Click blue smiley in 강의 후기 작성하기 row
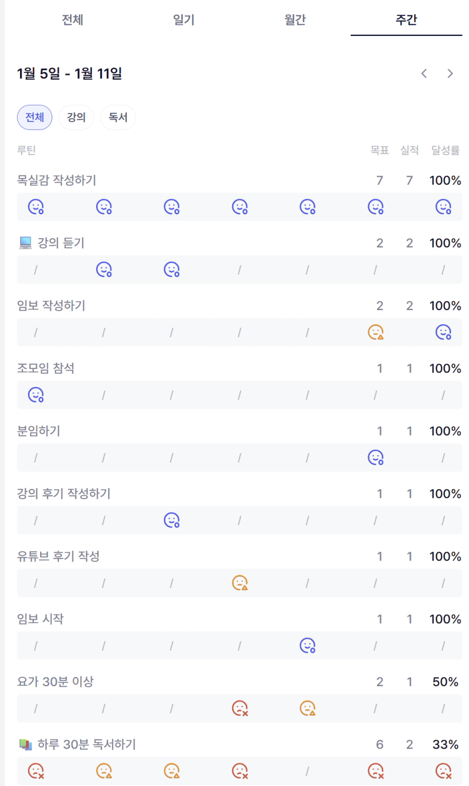 [172, 520]
